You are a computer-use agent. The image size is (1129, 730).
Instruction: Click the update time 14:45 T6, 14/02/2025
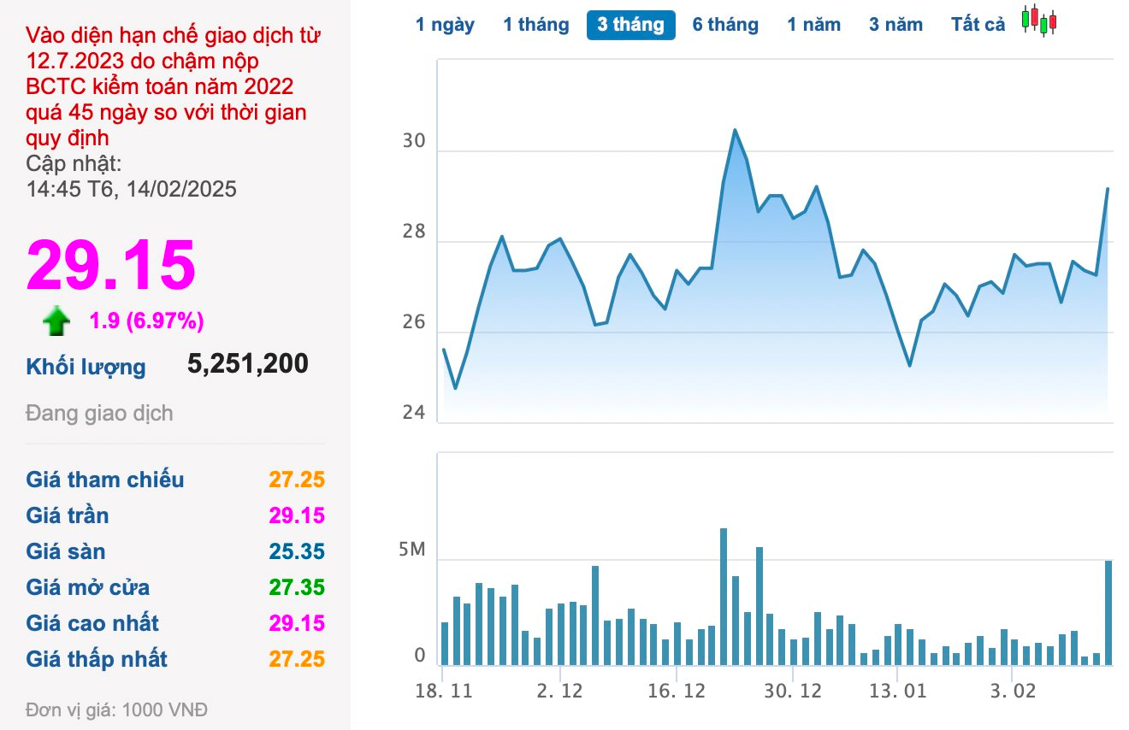tap(132, 189)
